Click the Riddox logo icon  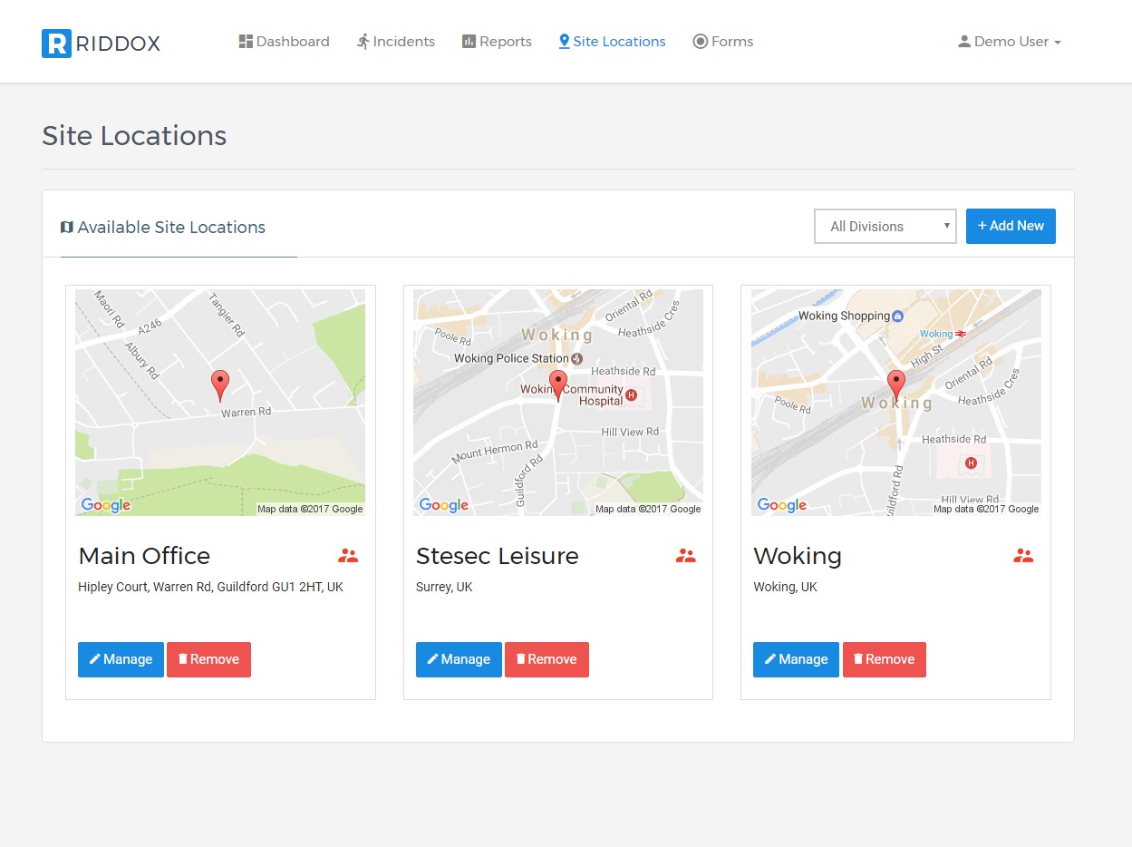(56, 43)
